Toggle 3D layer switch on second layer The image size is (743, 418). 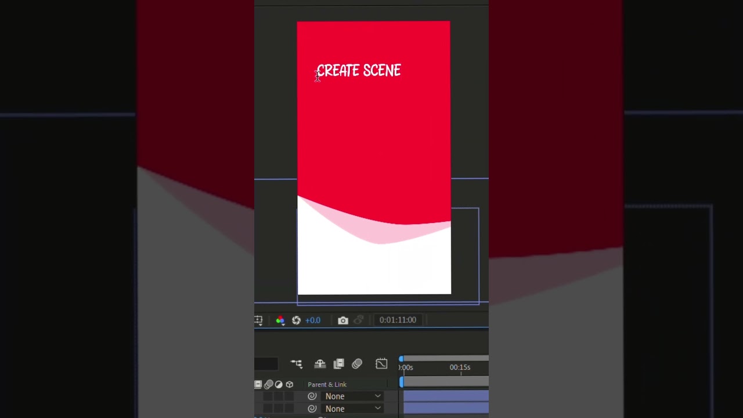click(x=289, y=409)
